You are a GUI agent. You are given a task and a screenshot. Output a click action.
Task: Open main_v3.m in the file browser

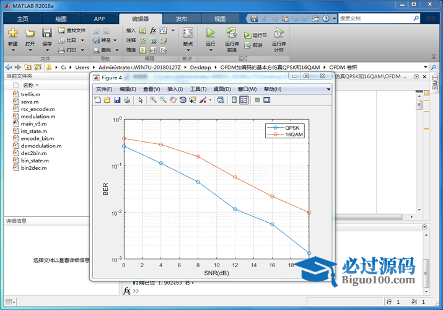click(x=33, y=123)
